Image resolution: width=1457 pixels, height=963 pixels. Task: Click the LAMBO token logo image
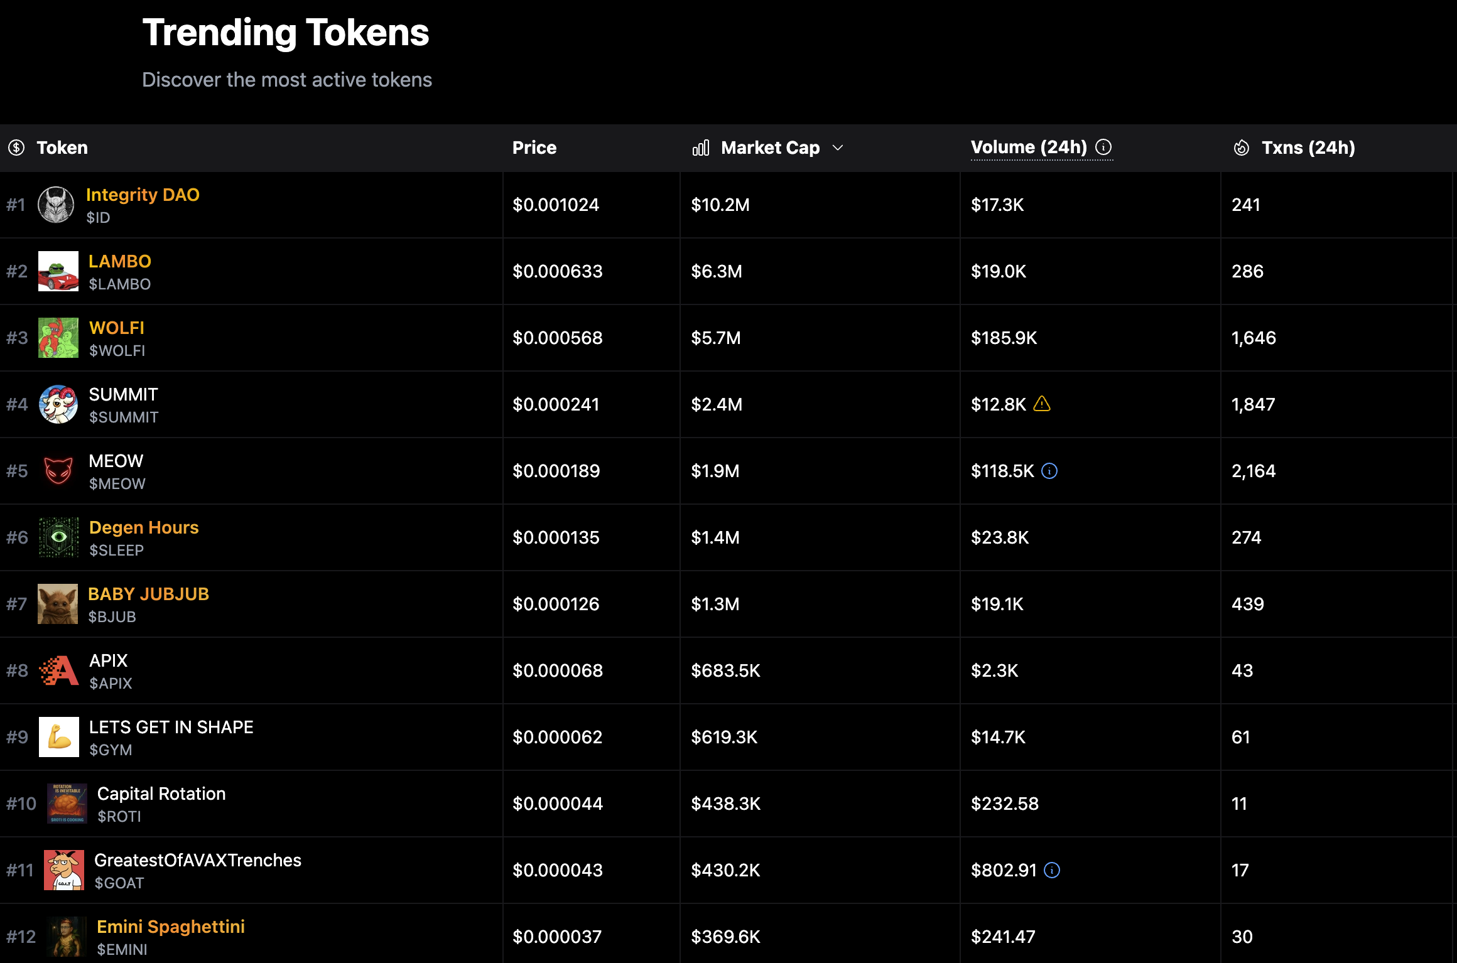click(58, 271)
